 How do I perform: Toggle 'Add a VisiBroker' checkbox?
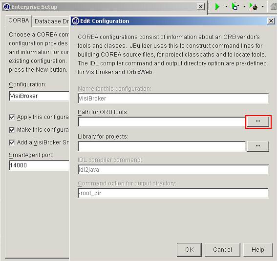click(x=12, y=142)
